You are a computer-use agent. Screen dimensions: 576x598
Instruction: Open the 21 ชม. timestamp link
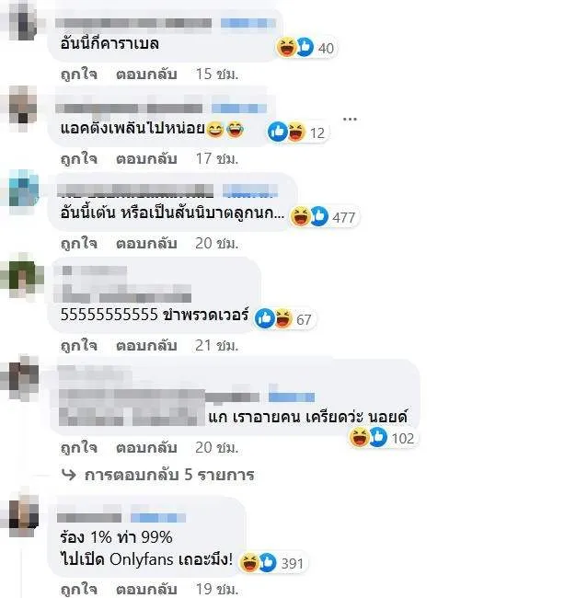(x=216, y=346)
